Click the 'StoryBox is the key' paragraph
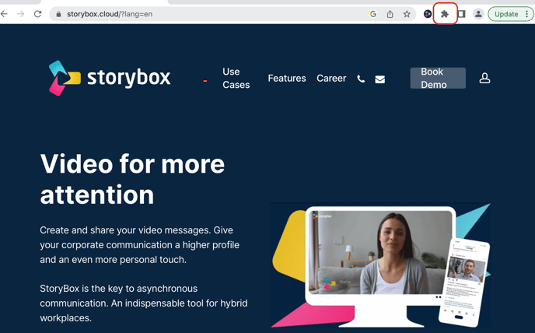Image resolution: width=535 pixels, height=333 pixels. click(x=144, y=303)
